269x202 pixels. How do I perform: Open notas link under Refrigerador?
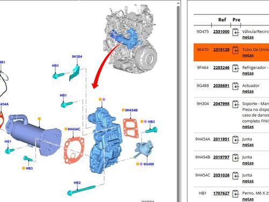(248, 73)
